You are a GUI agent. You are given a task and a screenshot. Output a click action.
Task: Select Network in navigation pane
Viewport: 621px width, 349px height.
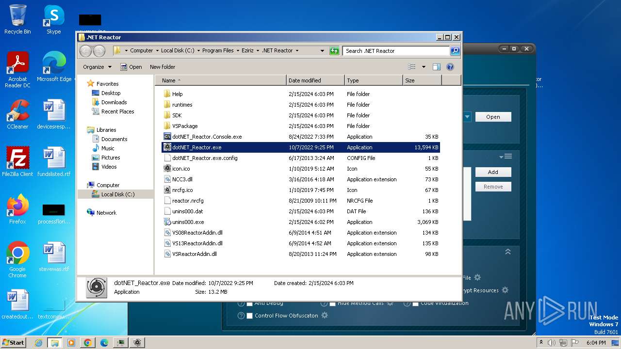pos(106,213)
